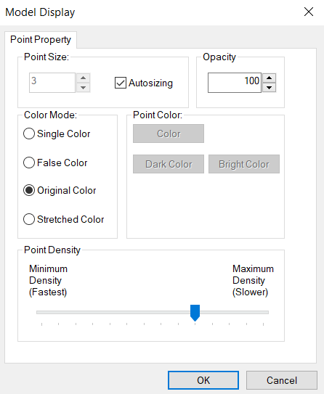Open the Point Property tab

[x=41, y=40]
